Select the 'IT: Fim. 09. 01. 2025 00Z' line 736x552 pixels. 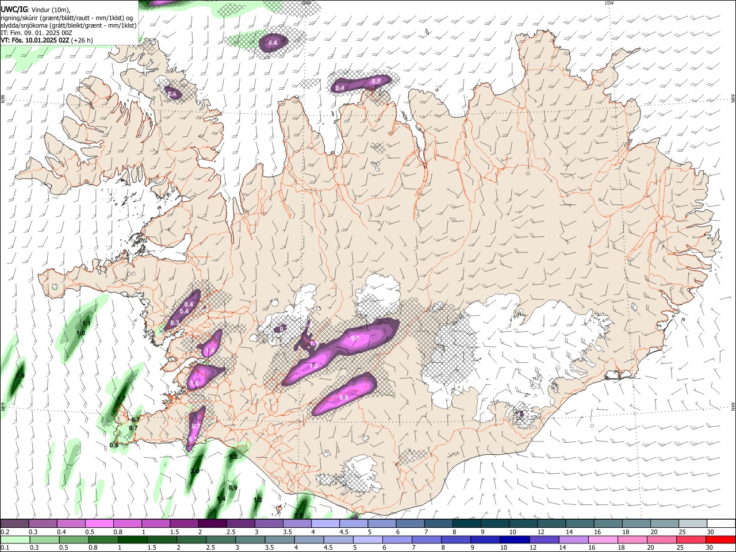tap(36, 33)
